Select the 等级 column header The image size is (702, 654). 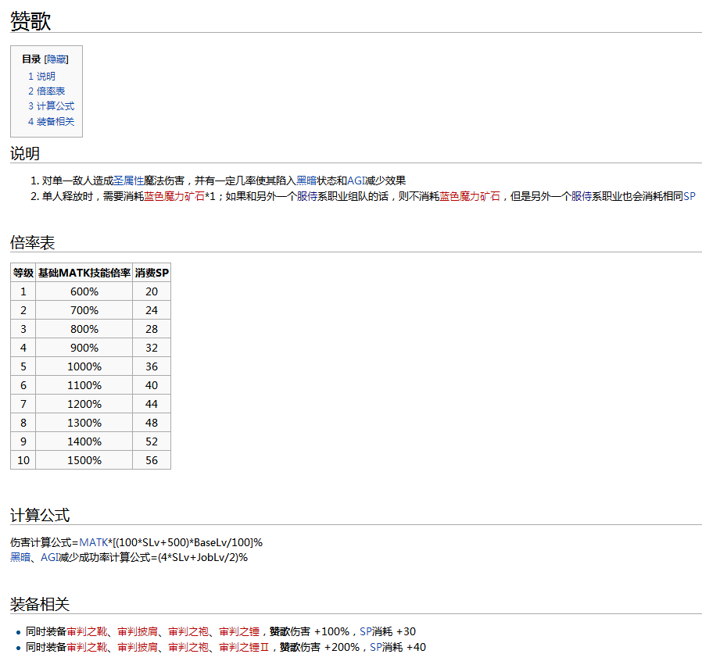point(23,273)
